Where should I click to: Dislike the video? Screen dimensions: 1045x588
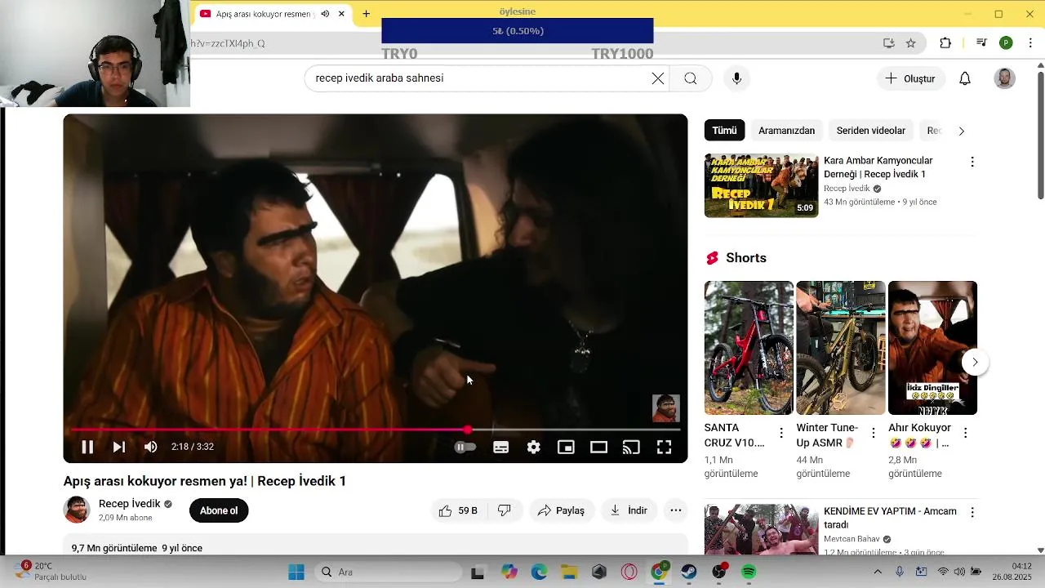click(x=505, y=510)
